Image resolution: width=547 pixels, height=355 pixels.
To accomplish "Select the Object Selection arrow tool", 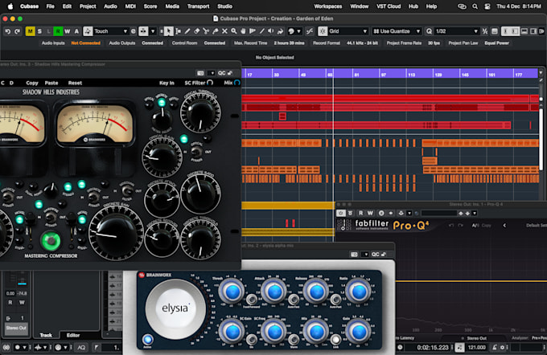I will (168, 31).
